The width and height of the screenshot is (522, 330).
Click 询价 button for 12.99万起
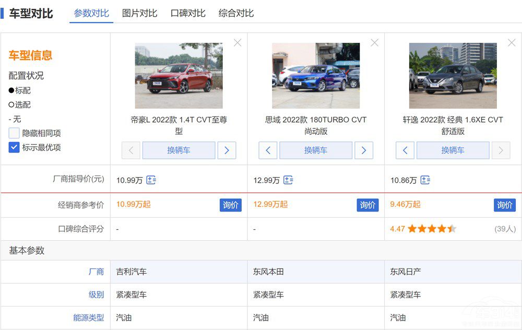click(x=367, y=205)
